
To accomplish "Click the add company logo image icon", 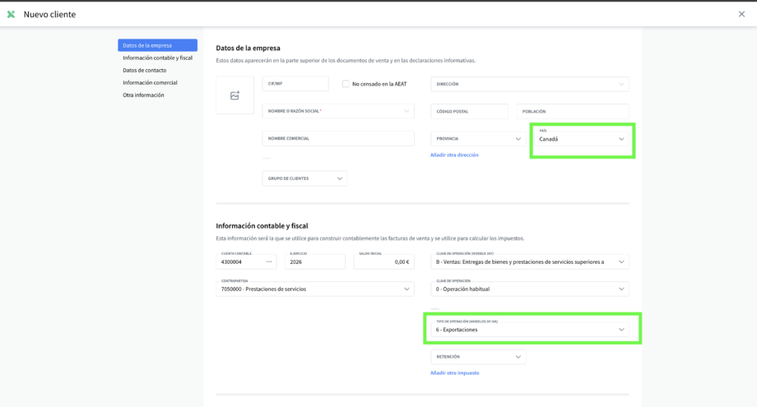I will tap(235, 95).
